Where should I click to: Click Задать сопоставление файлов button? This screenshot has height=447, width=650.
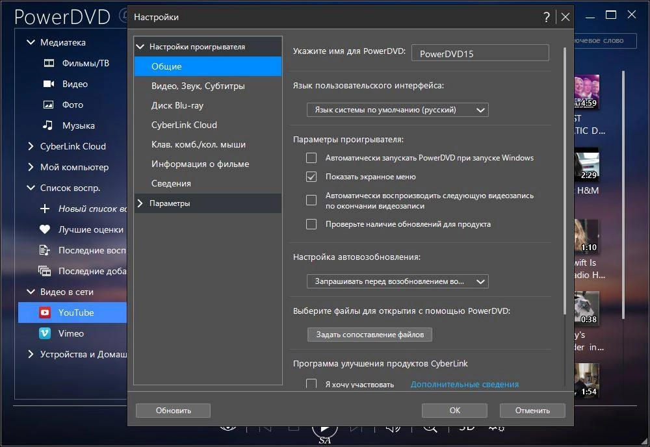[x=370, y=335]
